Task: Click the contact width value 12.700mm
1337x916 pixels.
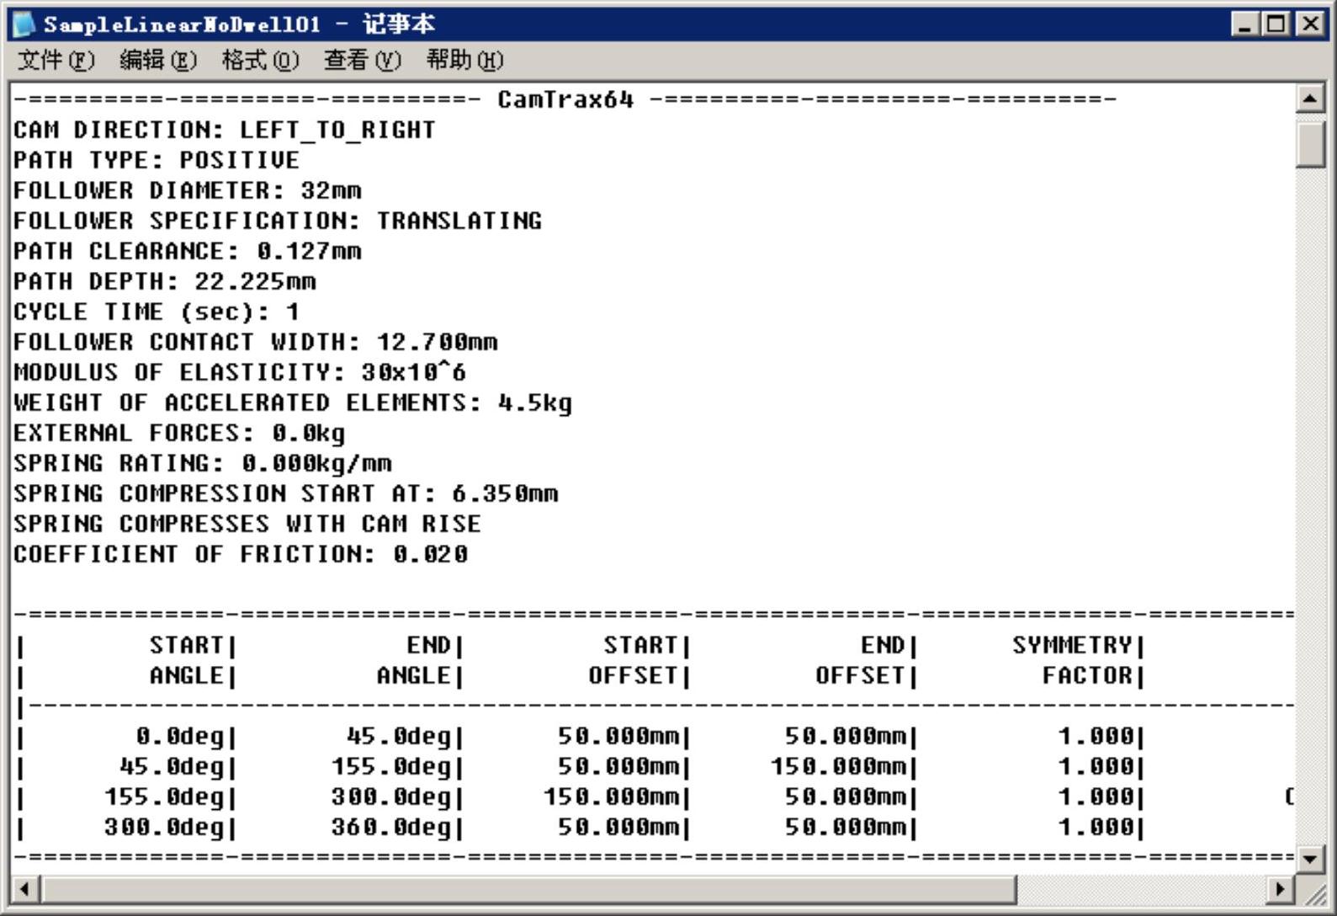Action: coord(437,342)
